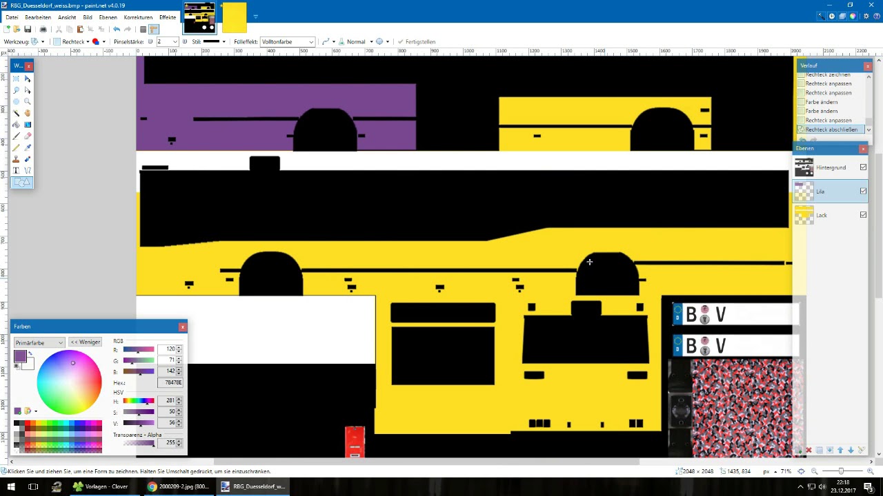The height and width of the screenshot is (496, 883).
Task: Open the Primärfarbe dropdown in Farben
Action: [x=39, y=342]
